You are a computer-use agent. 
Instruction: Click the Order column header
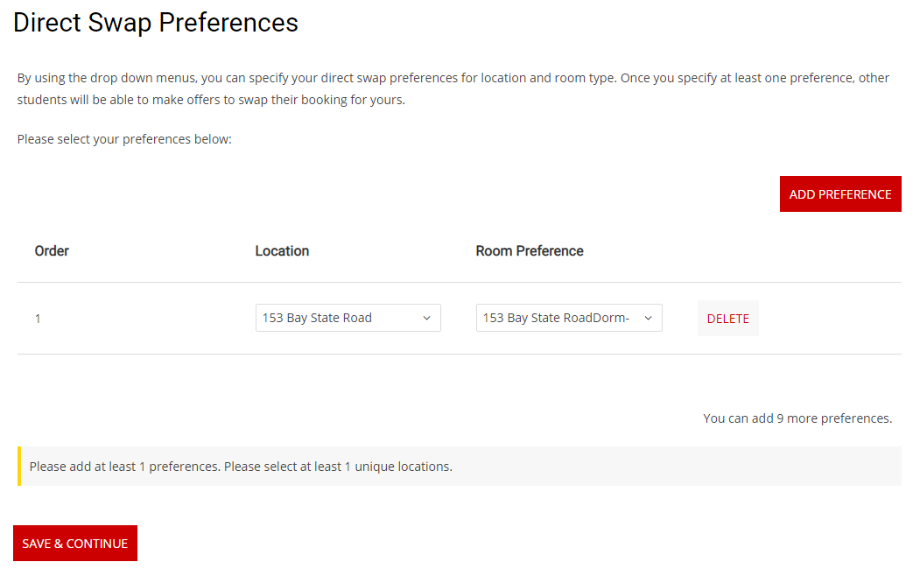pos(52,251)
